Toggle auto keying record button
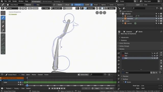The height and width of the screenshot is (92, 163). pyautogui.click(x=49, y=88)
